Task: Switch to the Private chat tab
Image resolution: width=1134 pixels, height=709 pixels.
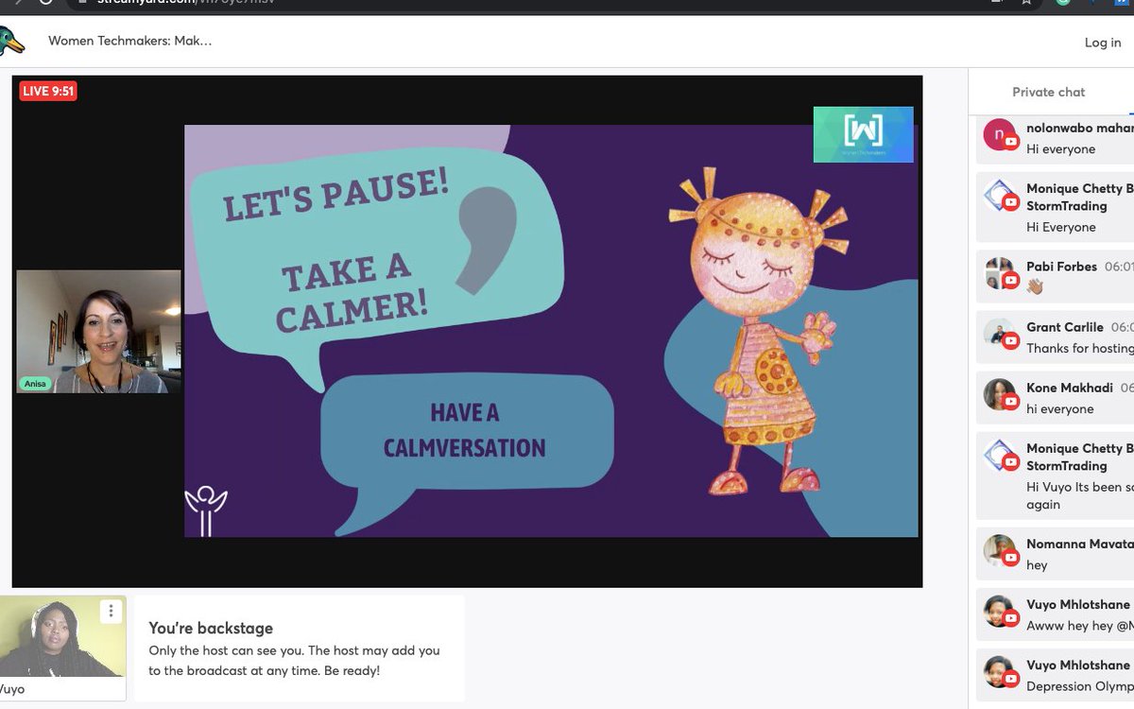Action: tap(1050, 91)
